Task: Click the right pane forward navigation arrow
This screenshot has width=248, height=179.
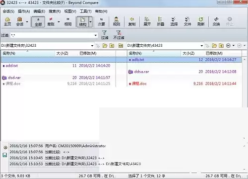Action: [x=239, y=46]
